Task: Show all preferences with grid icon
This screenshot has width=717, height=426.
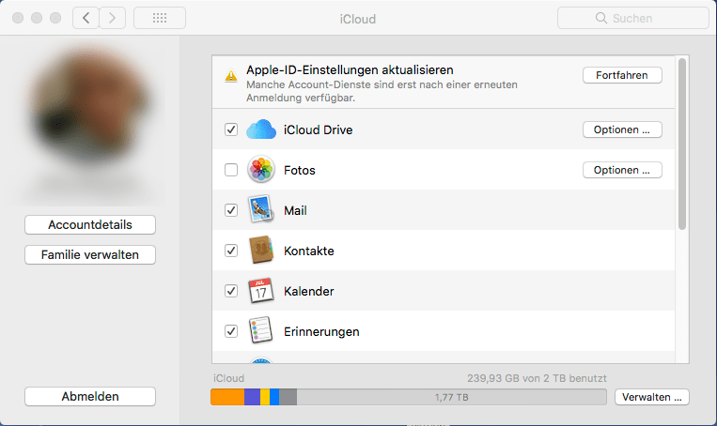Action: 160,18
